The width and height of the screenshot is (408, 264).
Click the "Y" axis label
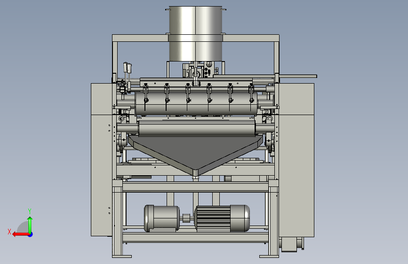30,211
